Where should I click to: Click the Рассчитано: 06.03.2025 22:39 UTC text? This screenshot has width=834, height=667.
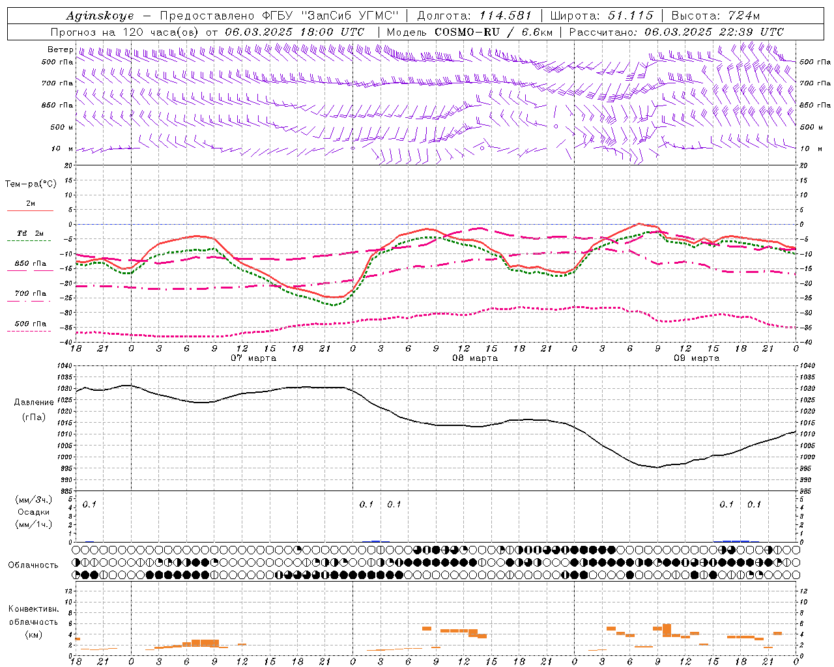coord(676,32)
